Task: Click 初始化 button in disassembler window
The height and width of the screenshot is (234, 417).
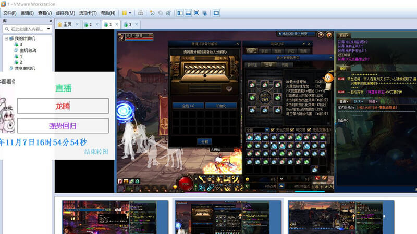Action: (221, 106)
